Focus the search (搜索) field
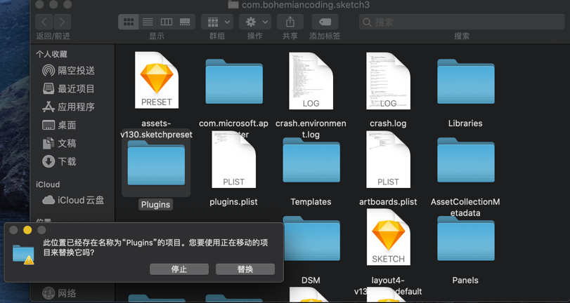570x303 pixels. tap(462, 22)
